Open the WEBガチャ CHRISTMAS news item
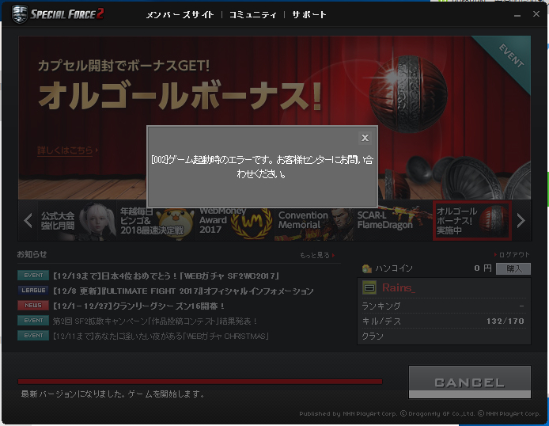 (161, 336)
